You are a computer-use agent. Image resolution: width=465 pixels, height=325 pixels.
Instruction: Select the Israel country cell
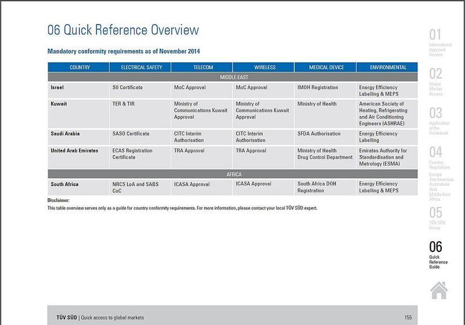pyautogui.click(x=78, y=91)
